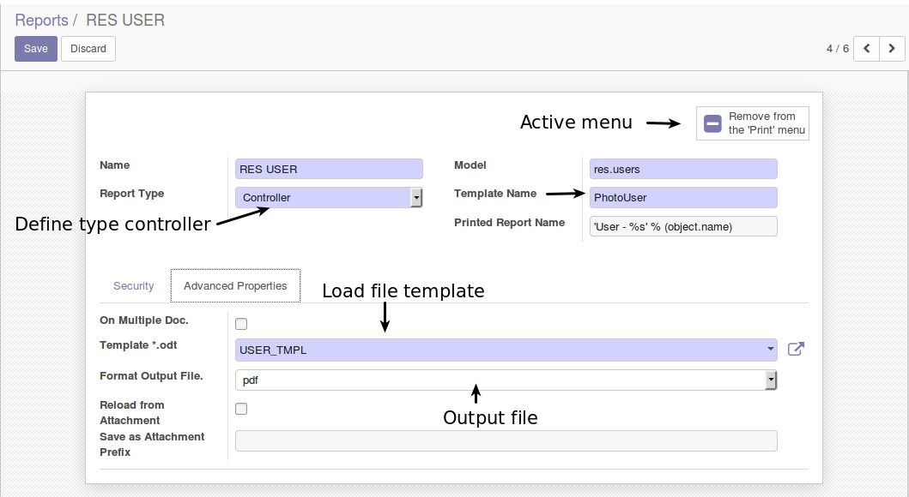Open the external link icon beside USER_TMPL

(x=796, y=349)
